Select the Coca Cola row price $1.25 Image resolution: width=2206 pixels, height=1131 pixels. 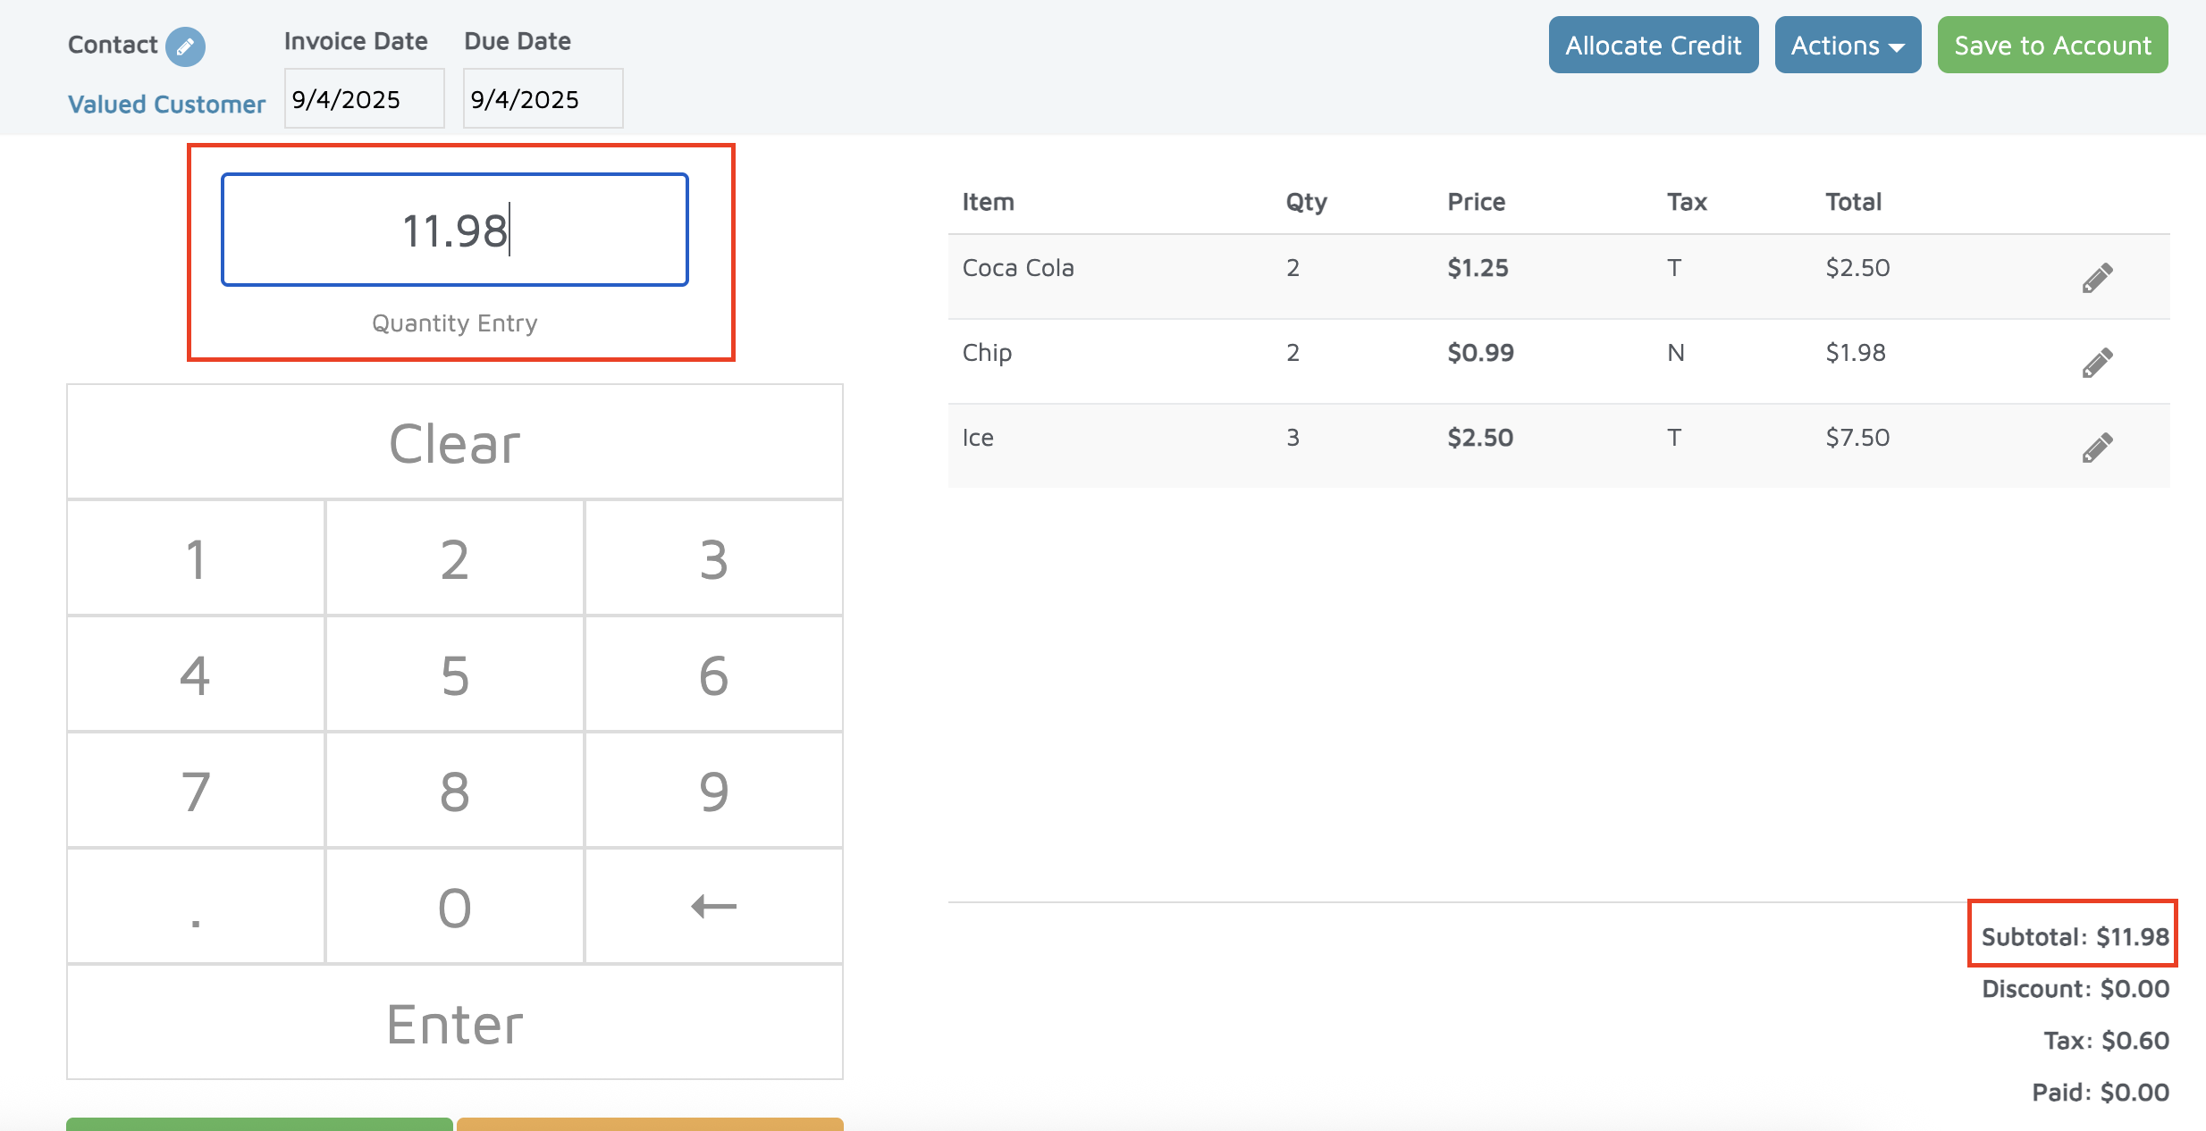coord(1478,268)
